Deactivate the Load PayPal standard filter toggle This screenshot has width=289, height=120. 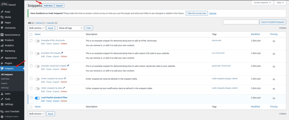pyautogui.click(x=37, y=98)
